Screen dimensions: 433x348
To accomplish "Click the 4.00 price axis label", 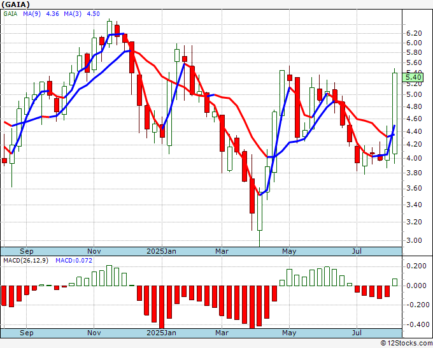I will click(414, 158).
